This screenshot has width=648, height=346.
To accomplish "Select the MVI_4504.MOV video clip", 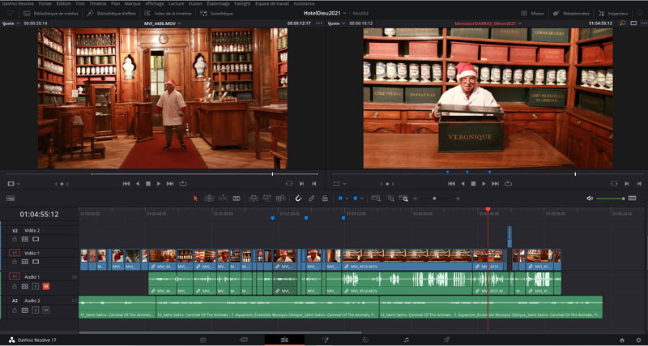I will (x=407, y=259).
